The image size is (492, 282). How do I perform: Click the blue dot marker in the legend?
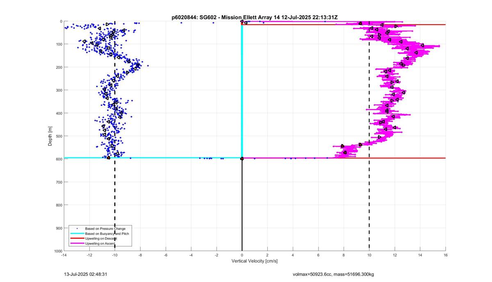click(x=77, y=228)
